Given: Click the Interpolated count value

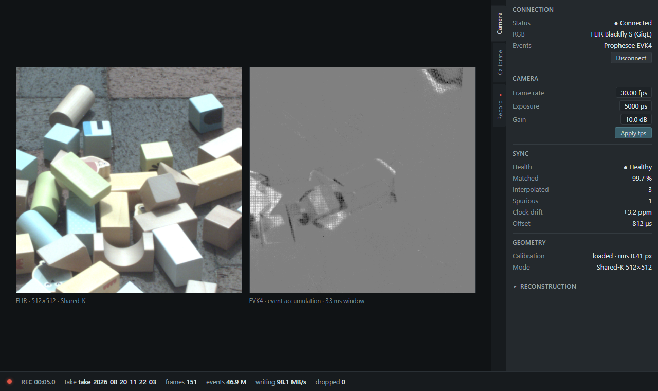Looking at the screenshot, I should pos(650,190).
